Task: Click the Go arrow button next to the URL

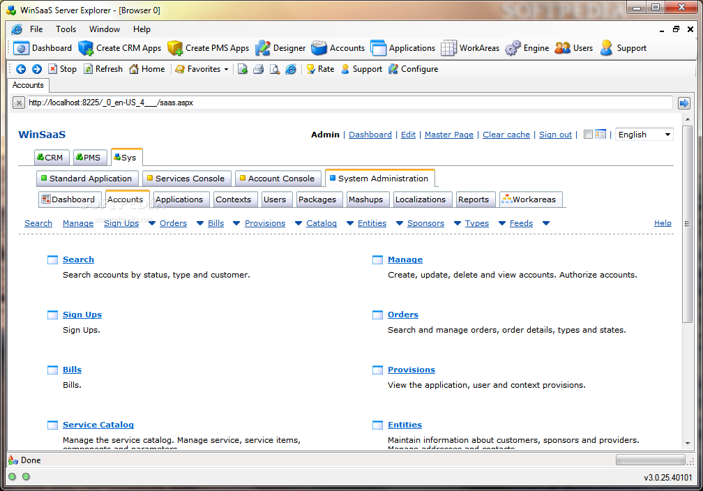Action: point(683,103)
